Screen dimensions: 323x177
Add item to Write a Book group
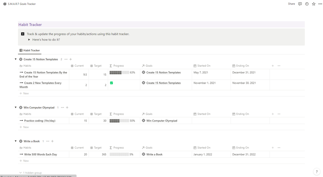click(52, 141)
